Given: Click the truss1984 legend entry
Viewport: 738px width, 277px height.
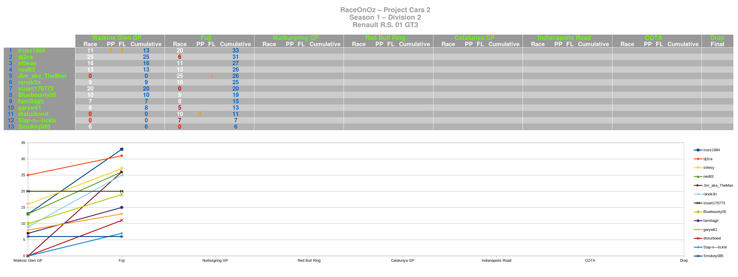Looking at the screenshot, I should [x=707, y=150].
